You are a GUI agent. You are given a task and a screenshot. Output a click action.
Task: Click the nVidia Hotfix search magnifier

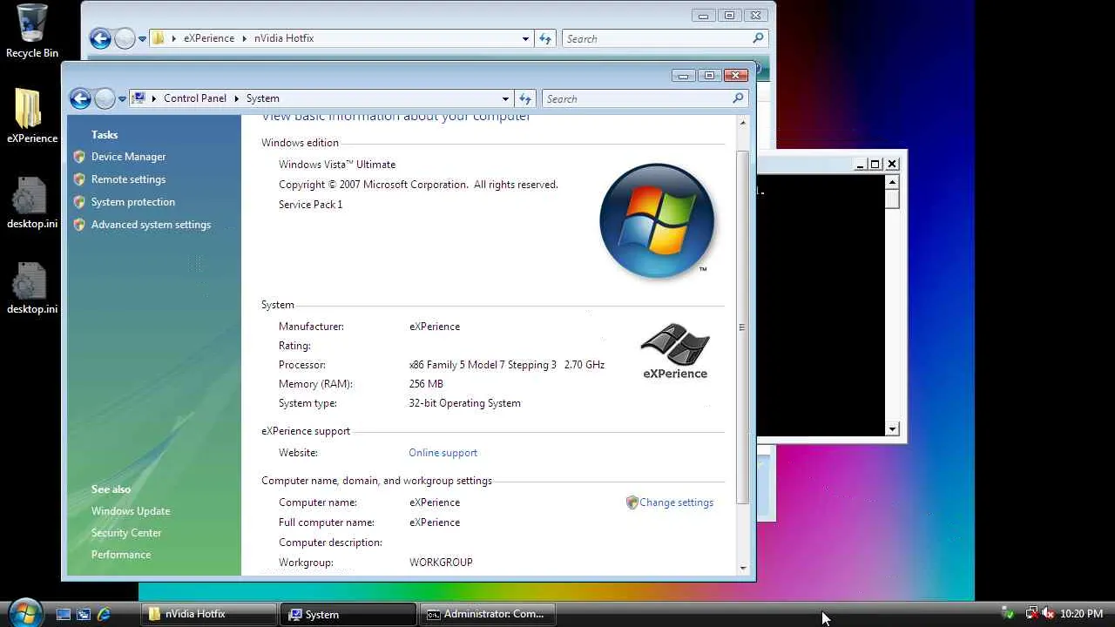(758, 38)
